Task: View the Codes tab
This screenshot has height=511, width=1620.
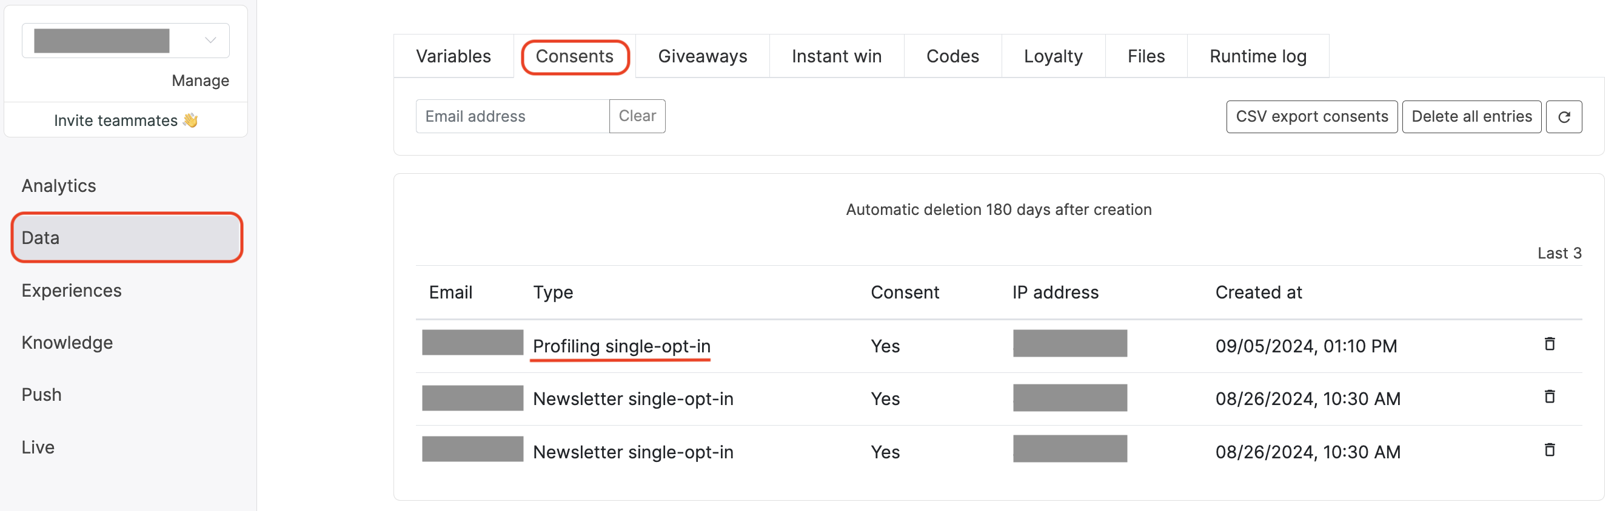Action: point(952,56)
